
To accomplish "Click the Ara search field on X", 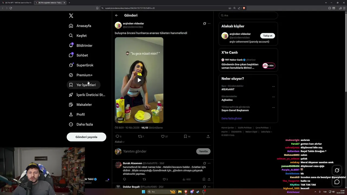I will pyautogui.click(x=248, y=15).
